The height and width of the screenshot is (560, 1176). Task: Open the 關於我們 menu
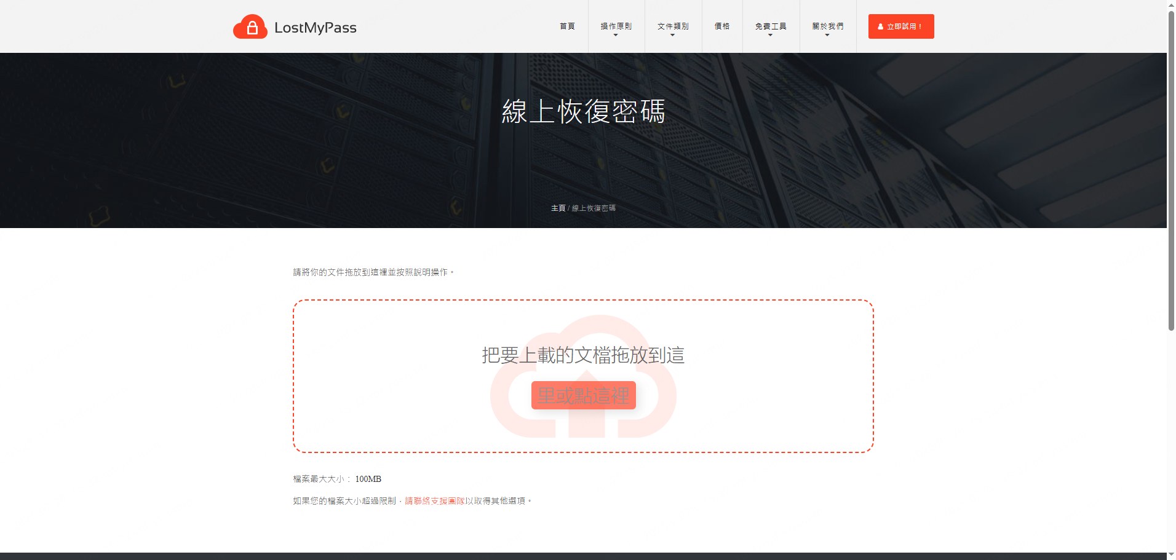pos(828,26)
